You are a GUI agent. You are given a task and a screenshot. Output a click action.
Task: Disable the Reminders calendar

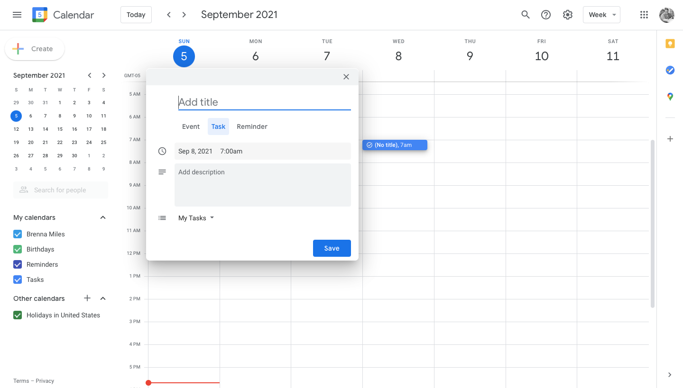click(x=18, y=264)
